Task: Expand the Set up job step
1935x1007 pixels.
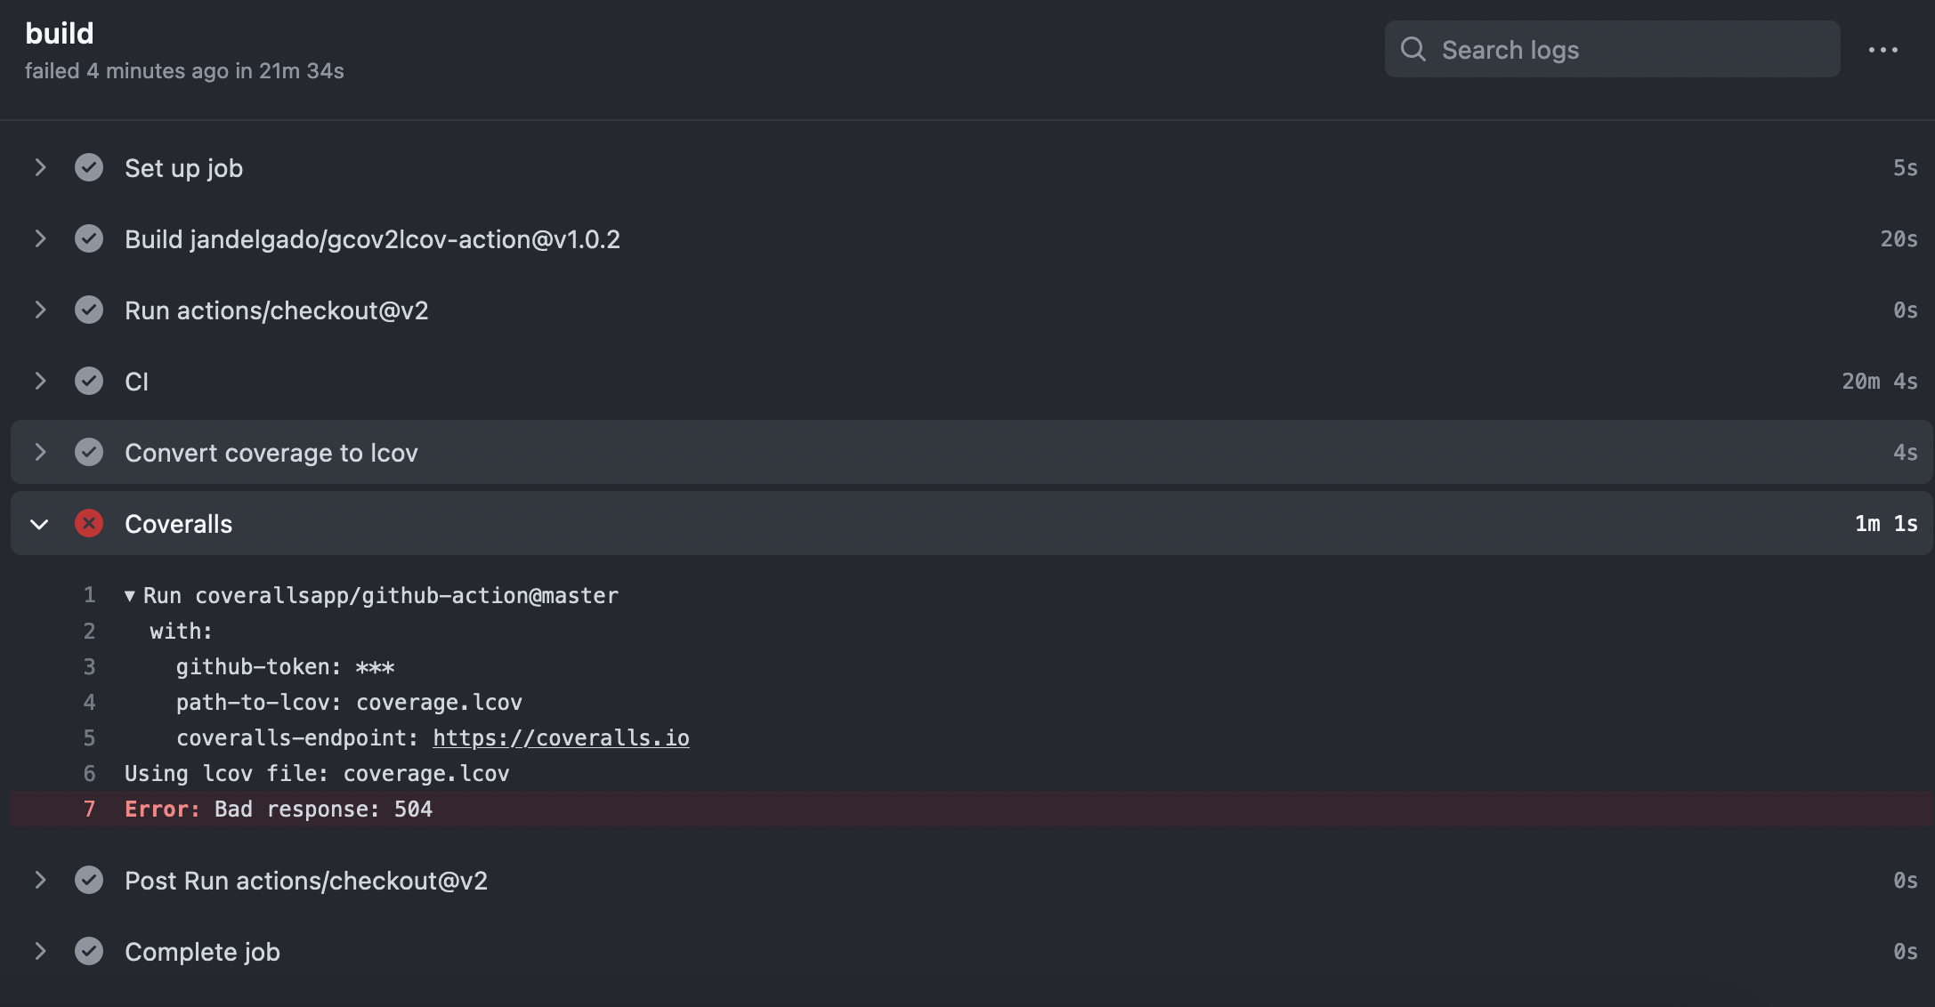Action: click(x=40, y=167)
